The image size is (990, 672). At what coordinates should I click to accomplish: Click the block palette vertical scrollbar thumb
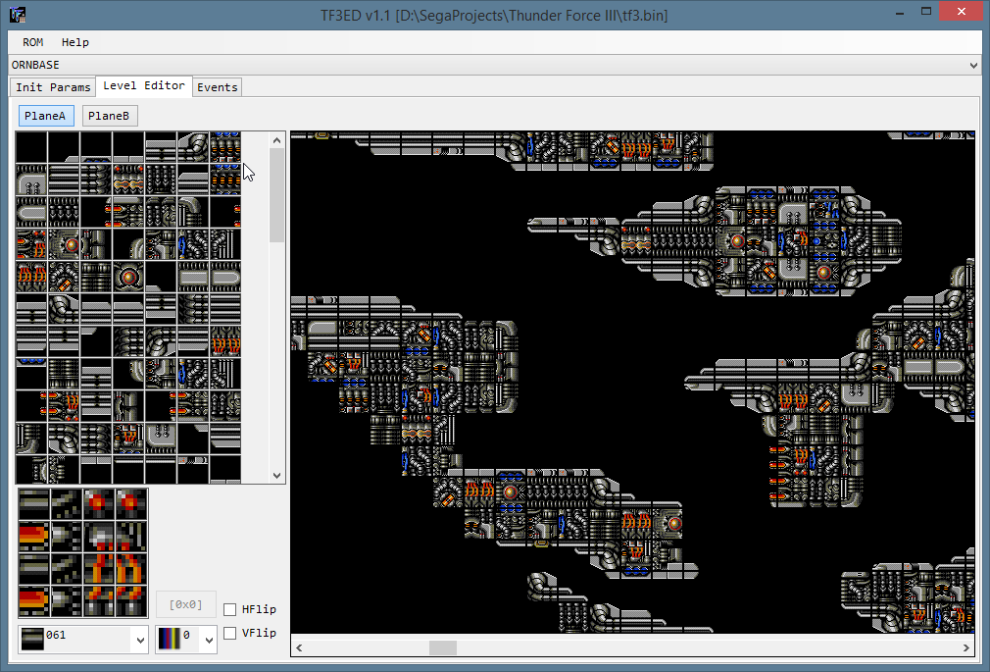tap(277, 195)
